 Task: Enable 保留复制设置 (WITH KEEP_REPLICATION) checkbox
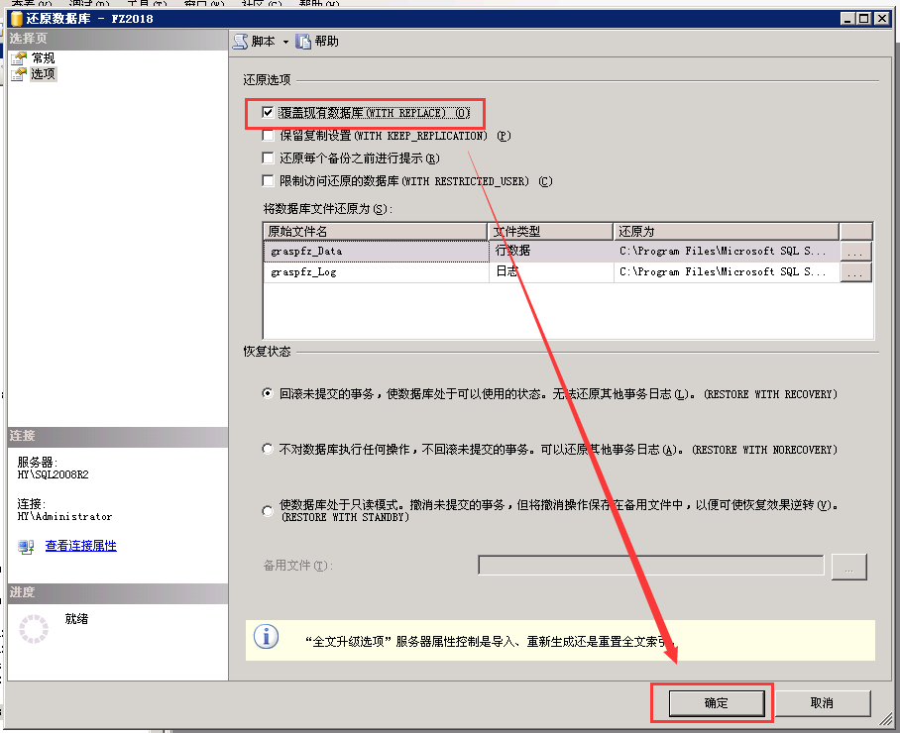pos(268,136)
